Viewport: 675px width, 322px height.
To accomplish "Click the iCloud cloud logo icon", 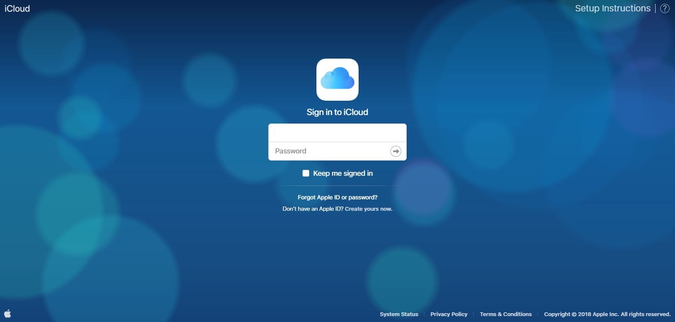I will (337, 80).
